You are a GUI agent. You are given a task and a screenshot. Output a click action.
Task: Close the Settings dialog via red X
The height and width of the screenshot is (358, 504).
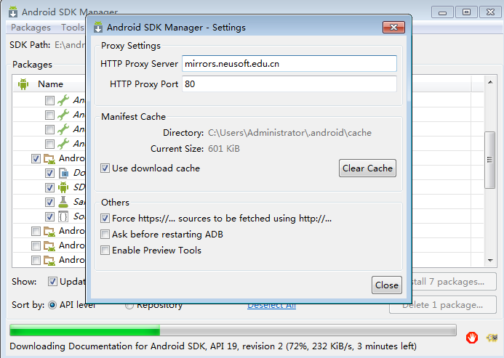(393, 28)
